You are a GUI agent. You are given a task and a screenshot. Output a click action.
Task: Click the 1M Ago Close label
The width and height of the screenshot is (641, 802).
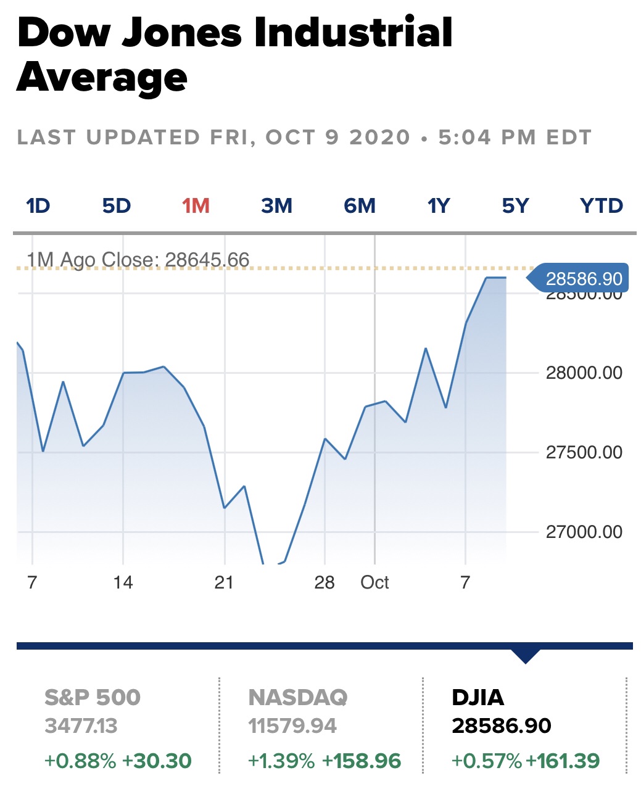pos(138,260)
